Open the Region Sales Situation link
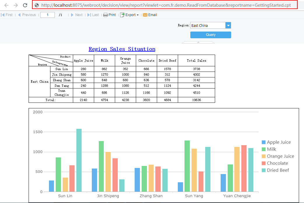Screen dimensions: 304x203 (122, 49)
